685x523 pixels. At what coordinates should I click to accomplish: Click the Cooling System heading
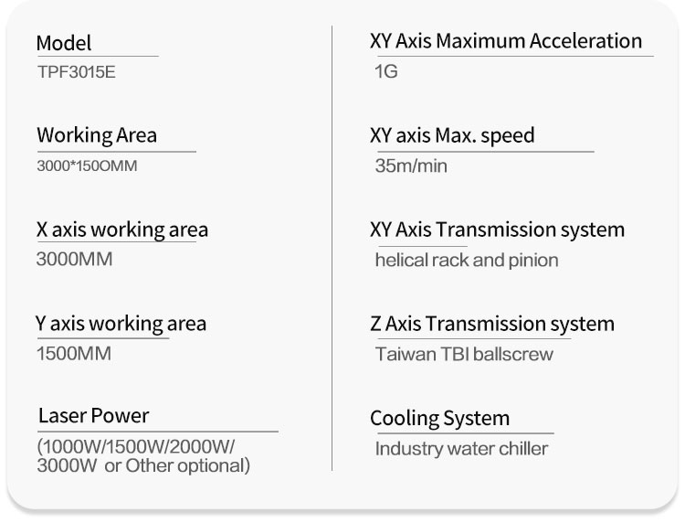pyautogui.click(x=440, y=419)
